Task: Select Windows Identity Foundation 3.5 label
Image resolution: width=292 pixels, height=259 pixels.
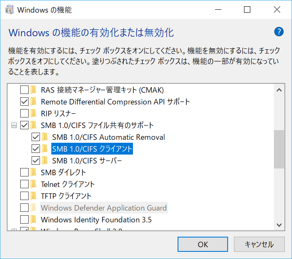Action: pyautogui.click(x=96, y=220)
